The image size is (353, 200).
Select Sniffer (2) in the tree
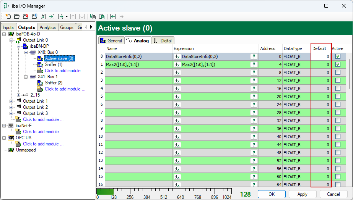54,83
